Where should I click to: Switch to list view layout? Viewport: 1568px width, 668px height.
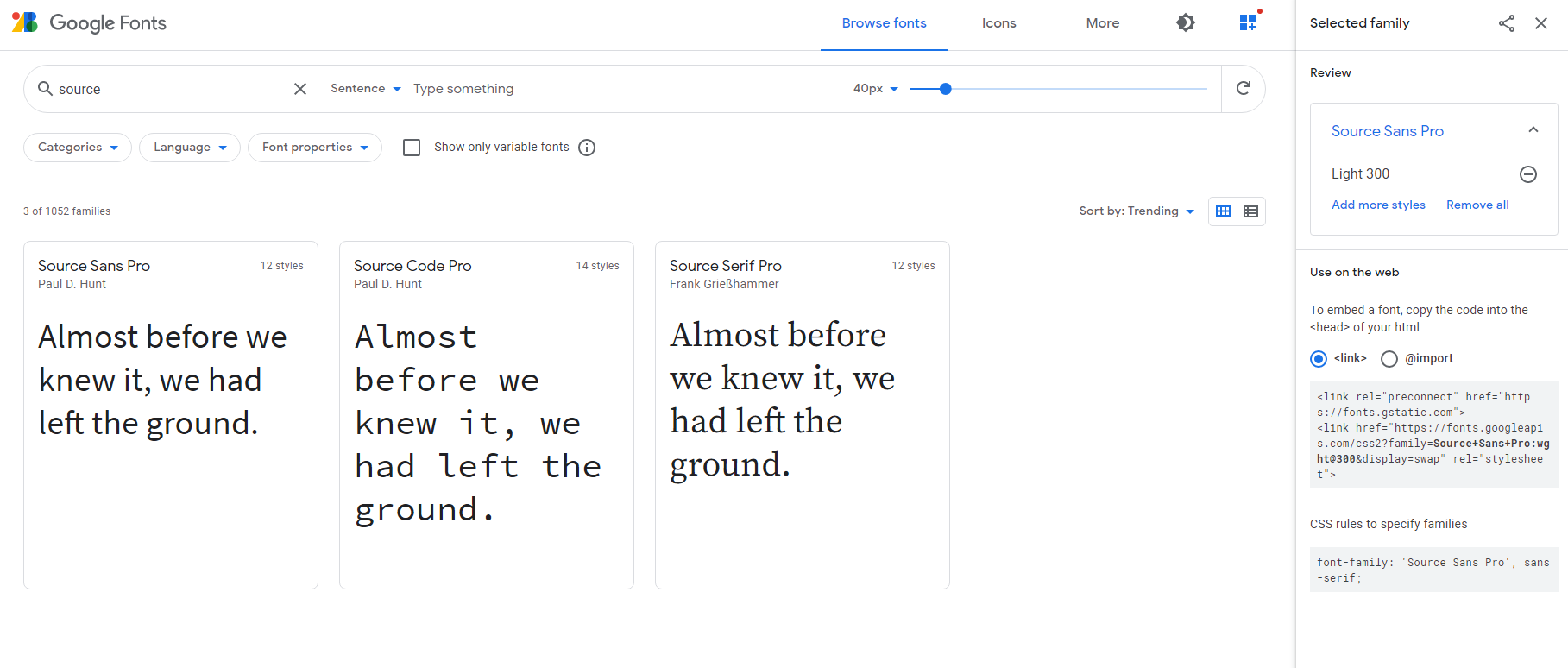1251,211
